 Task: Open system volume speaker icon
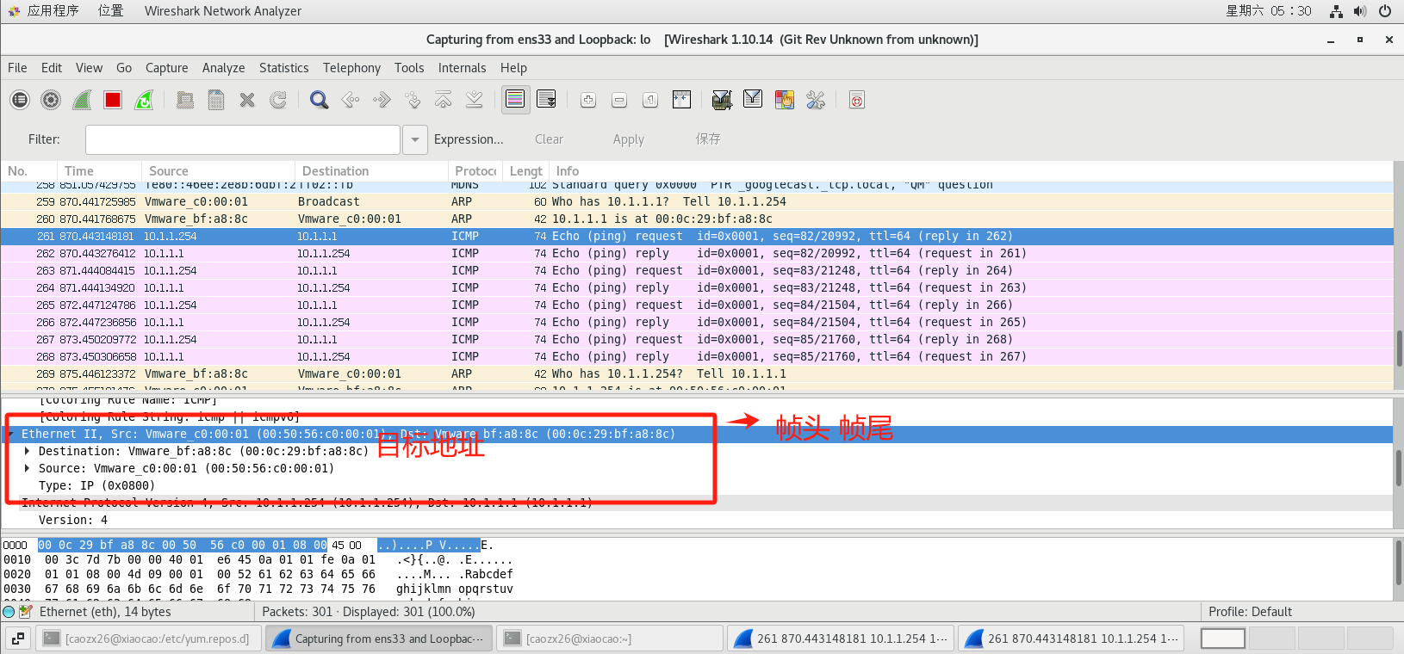tap(1360, 11)
